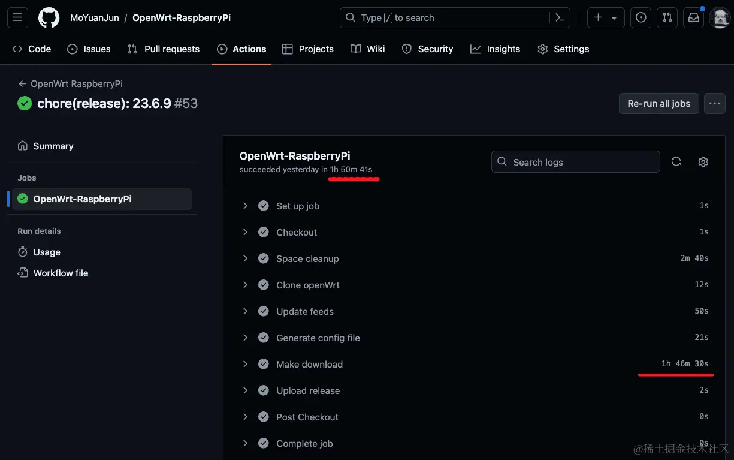Open the issues icon in header
The width and height of the screenshot is (734, 460).
point(641,18)
